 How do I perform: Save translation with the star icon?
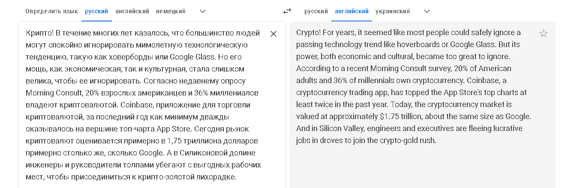543,33
